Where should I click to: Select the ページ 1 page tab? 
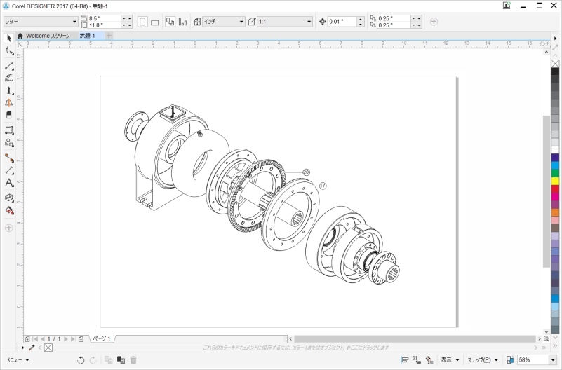pyautogui.click(x=102, y=338)
